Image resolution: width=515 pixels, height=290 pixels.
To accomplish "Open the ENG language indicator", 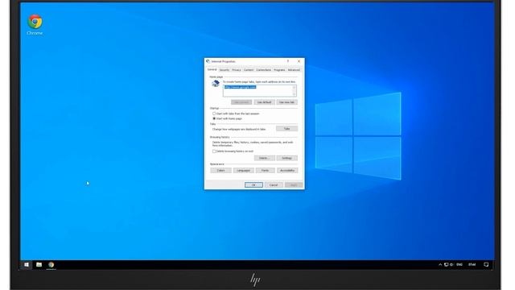I will [459, 264].
